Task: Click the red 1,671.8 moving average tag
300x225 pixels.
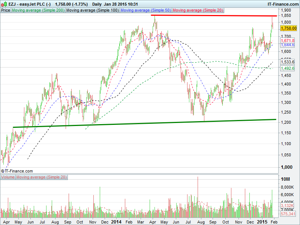Action: [287, 40]
